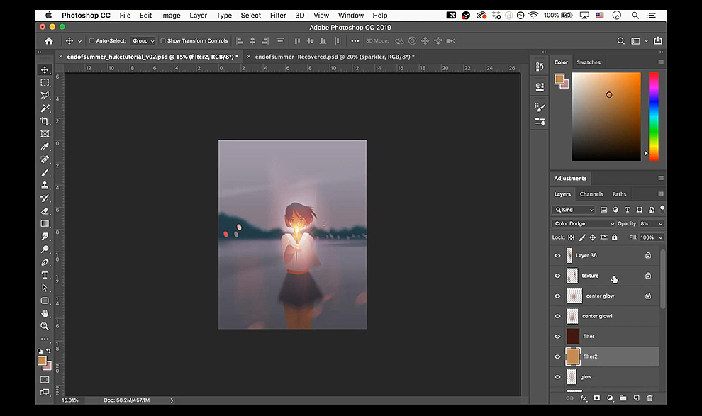
Task: Open the Adjustments panel tab
Action: click(x=570, y=178)
